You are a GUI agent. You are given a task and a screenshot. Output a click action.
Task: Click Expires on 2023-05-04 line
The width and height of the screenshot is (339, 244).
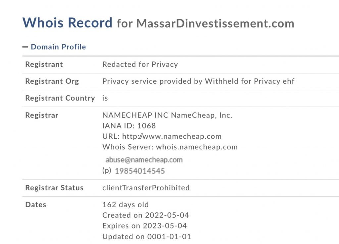point(145,226)
